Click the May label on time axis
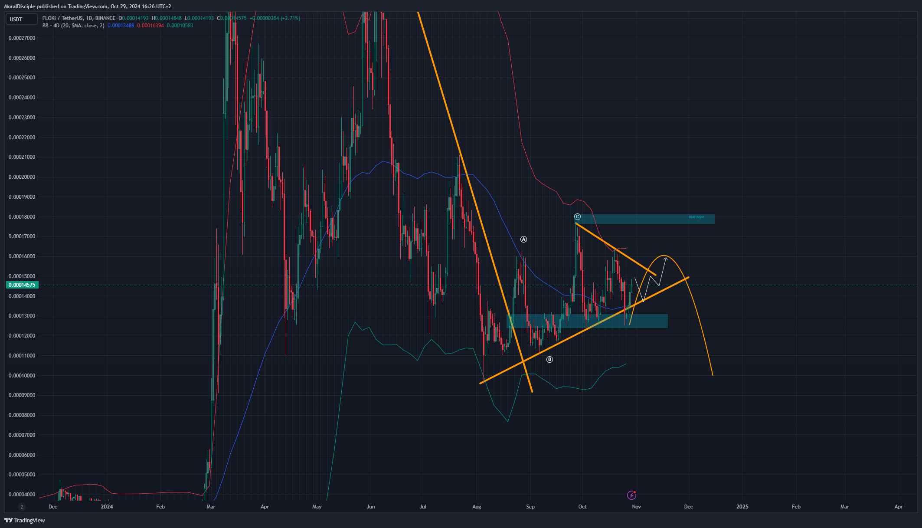 (317, 507)
